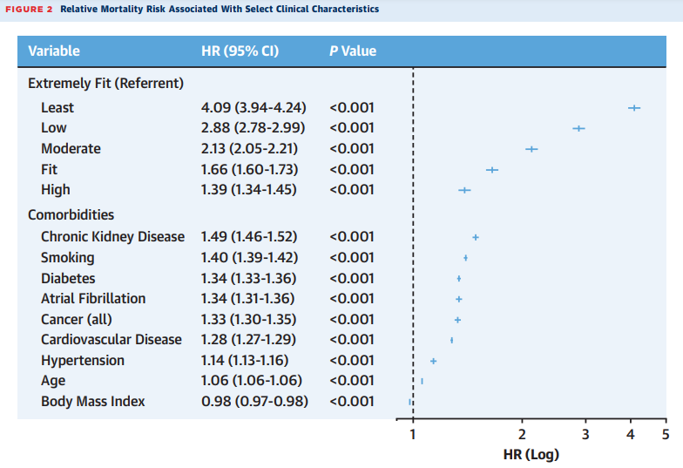Click the Low fitness hazard ratio marker

click(578, 128)
